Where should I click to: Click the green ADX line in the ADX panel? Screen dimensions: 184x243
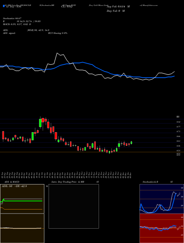[x=22, y=201]
